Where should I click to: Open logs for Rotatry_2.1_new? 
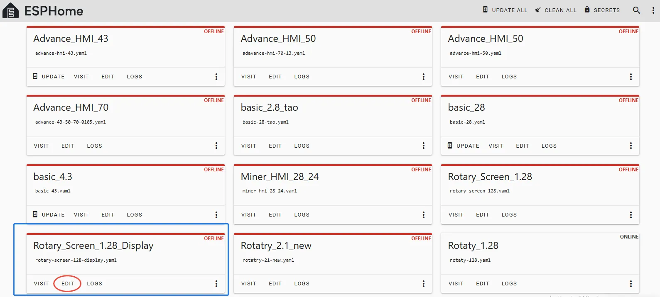302,284
